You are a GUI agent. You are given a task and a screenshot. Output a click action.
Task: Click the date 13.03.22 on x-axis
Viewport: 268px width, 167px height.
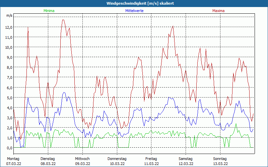click(220, 164)
